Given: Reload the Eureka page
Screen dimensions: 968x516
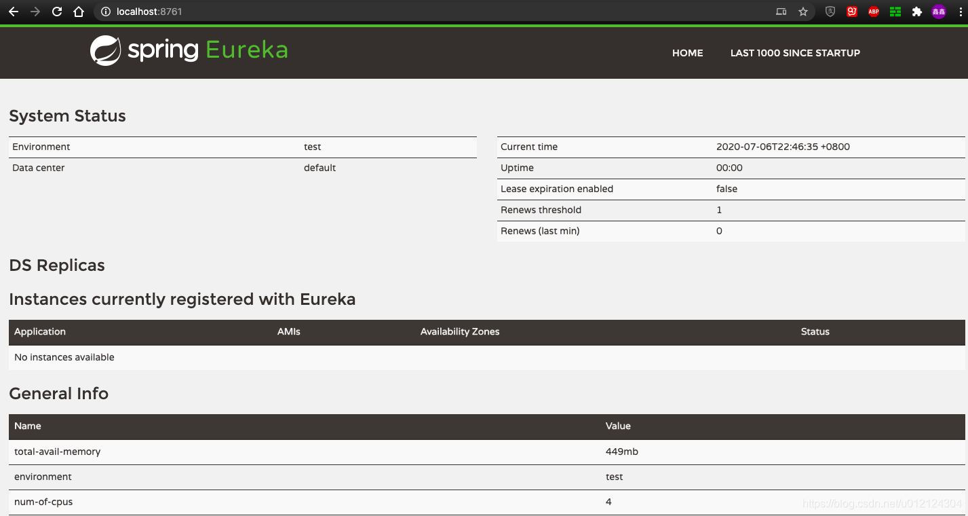Looking at the screenshot, I should coord(57,12).
